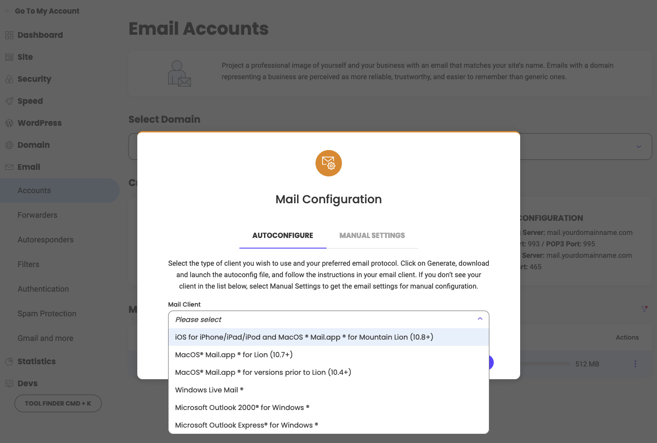Select Forwarders in the Email submenu
The image size is (657, 443).
pos(37,215)
